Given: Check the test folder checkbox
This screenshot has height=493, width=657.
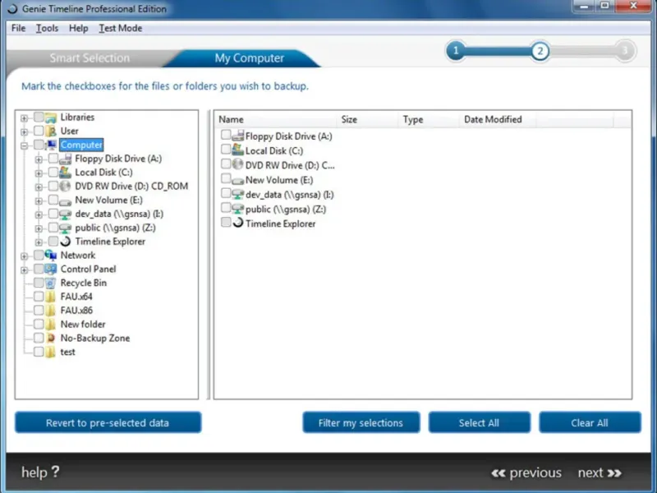Looking at the screenshot, I should click(39, 352).
